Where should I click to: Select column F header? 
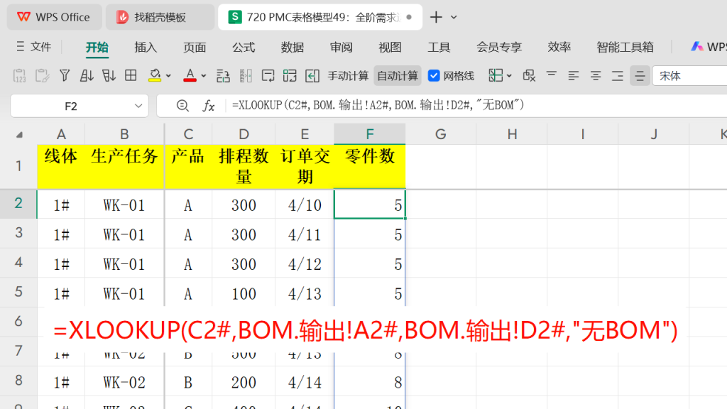coord(369,134)
